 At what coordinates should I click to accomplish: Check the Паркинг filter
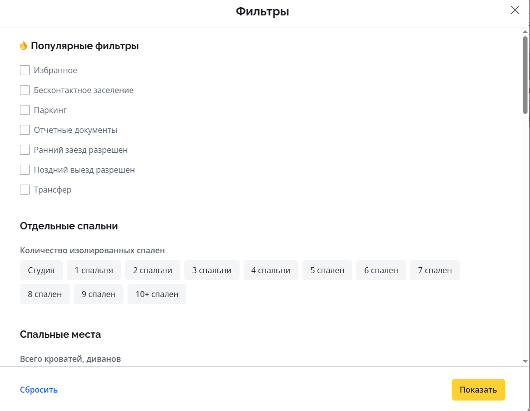(x=25, y=110)
